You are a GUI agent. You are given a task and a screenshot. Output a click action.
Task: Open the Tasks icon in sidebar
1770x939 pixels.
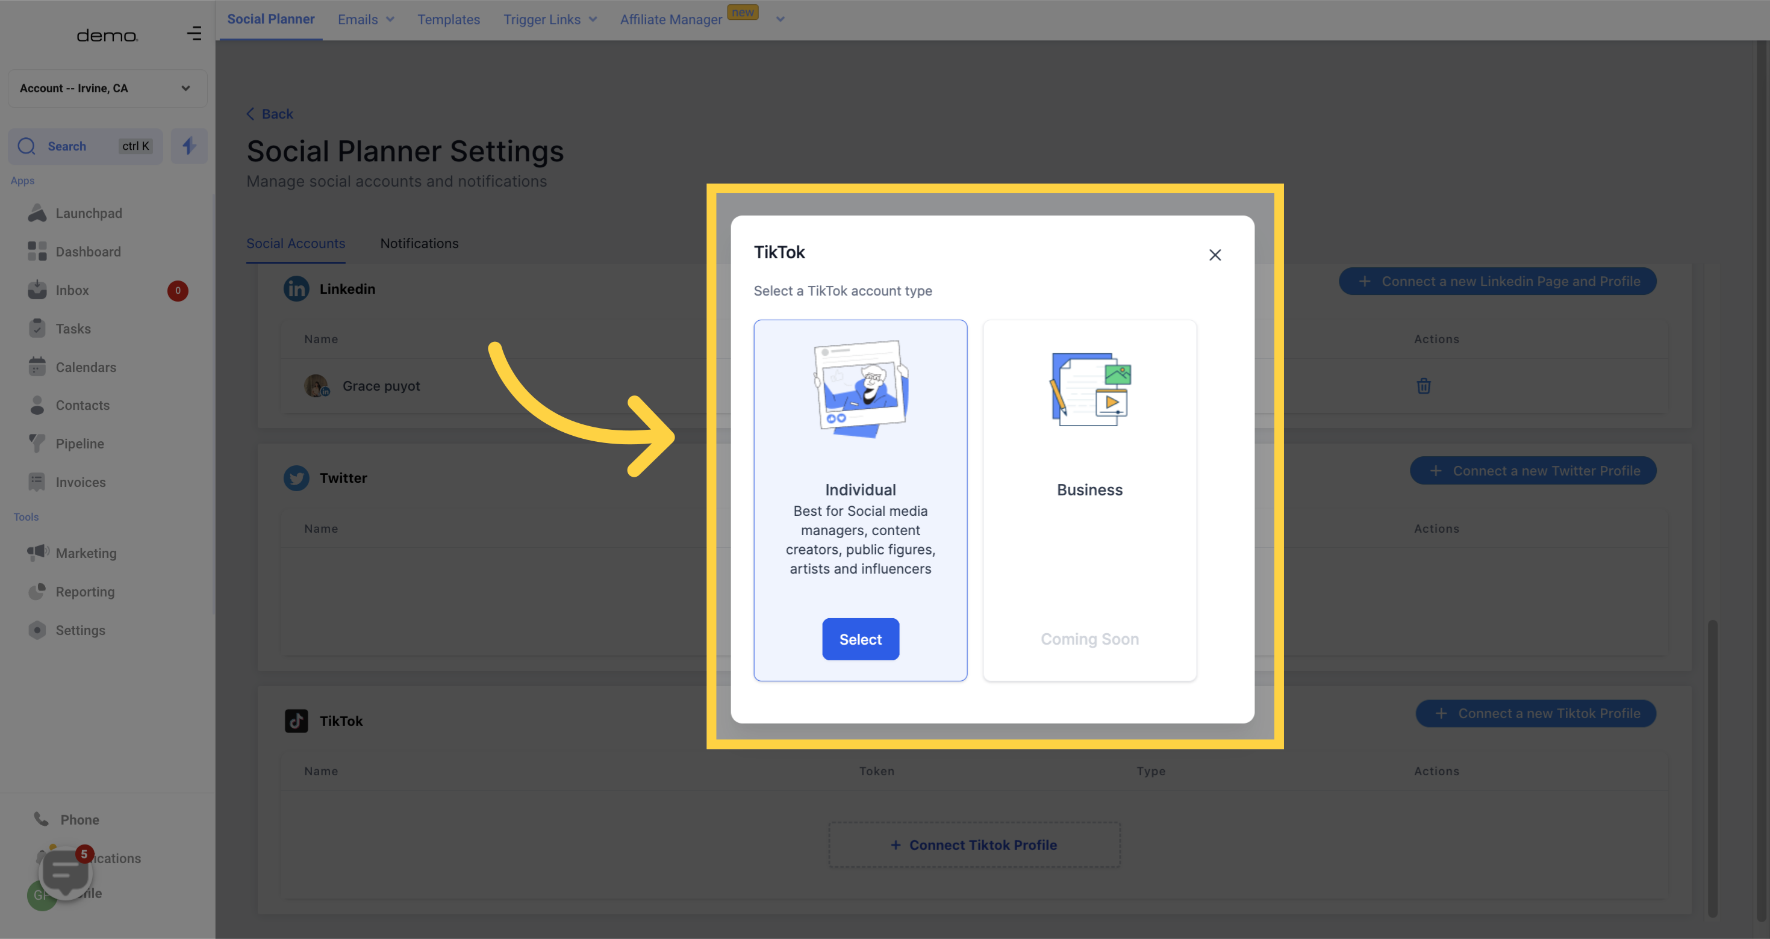(37, 328)
